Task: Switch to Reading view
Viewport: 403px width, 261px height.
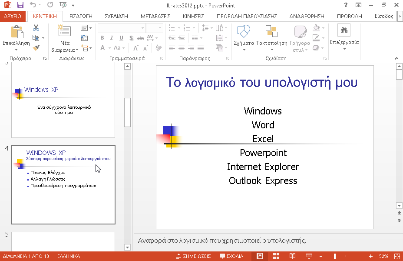Action: tap(292, 256)
